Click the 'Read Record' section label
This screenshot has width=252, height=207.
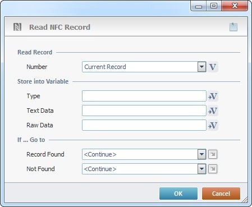[x=35, y=52]
